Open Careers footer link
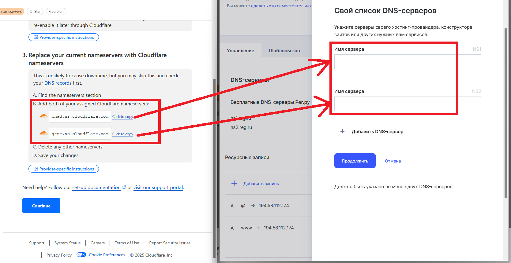The height and width of the screenshot is (263, 511). [98, 243]
